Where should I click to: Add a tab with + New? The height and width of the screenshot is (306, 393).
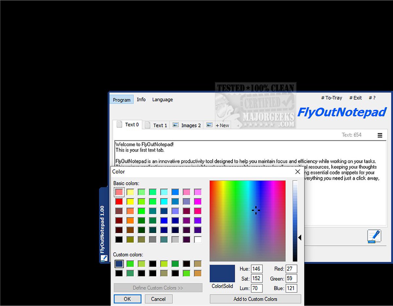tap(222, 125)
